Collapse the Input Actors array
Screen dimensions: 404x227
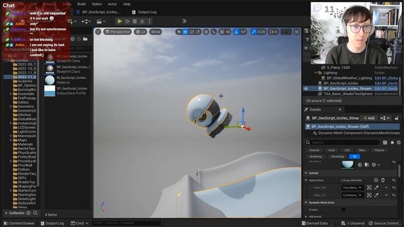pos(306,180)
